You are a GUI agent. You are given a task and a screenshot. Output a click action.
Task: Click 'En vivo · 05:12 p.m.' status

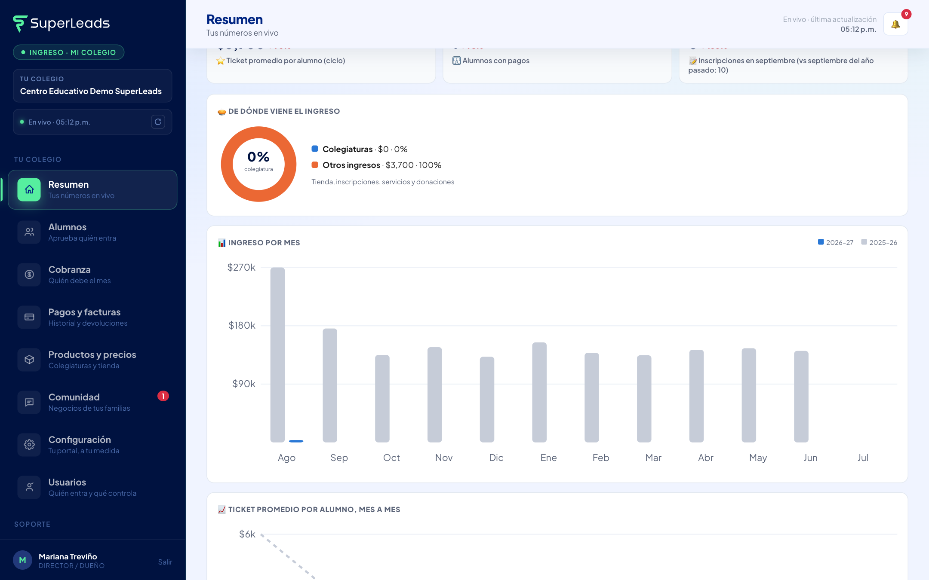pyautogui.click(x=59, y=122)
